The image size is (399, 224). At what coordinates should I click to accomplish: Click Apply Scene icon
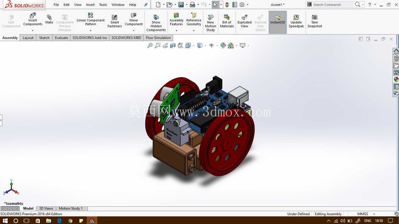[x=231, y=45]
